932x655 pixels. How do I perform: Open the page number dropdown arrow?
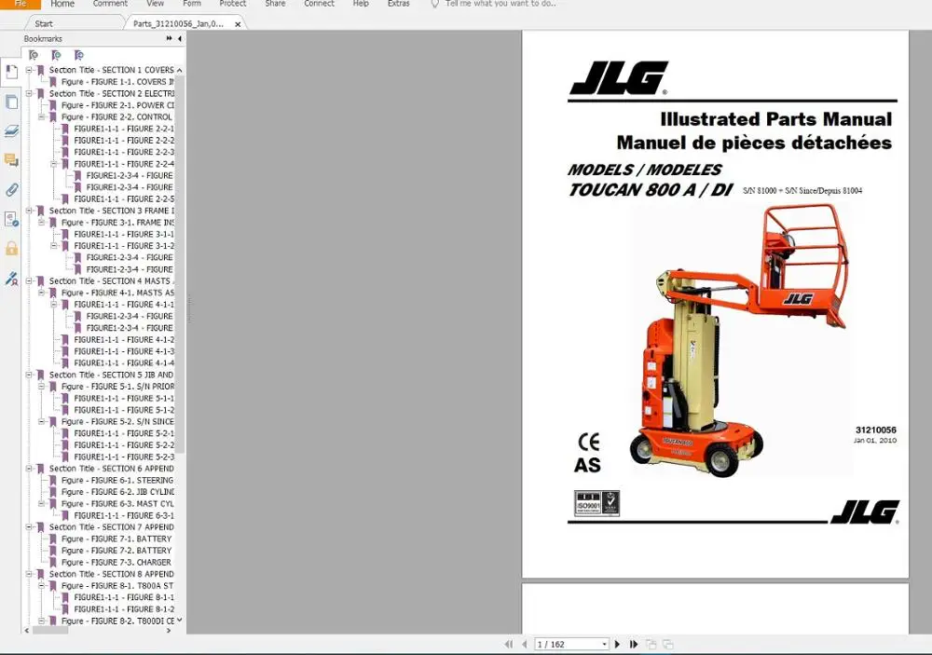(x=605, y=645)
